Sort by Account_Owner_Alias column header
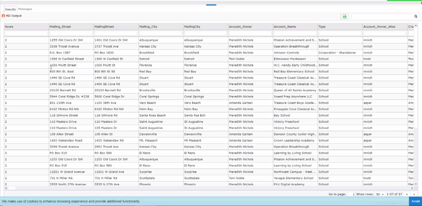Screen dimensions: 422x206 [385, 27]
